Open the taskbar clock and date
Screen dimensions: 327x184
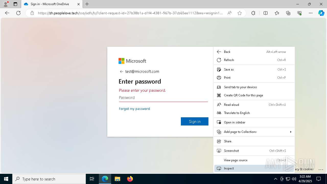(x=305, y=179)
